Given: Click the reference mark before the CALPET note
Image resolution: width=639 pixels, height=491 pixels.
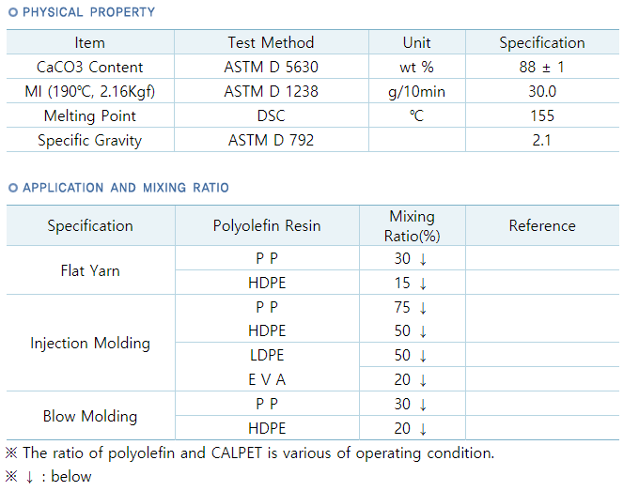Looking at the screenshot, I should (11, 453).
